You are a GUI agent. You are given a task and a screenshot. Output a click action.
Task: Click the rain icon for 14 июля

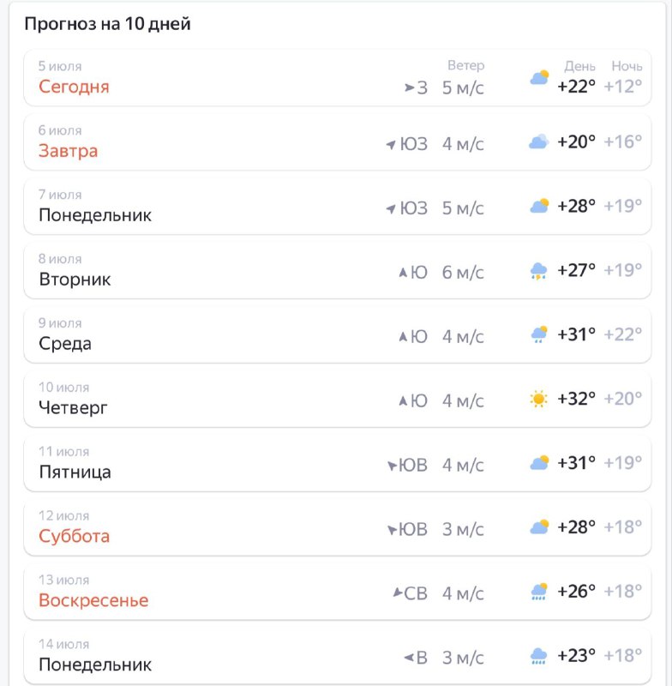(538, 656)
